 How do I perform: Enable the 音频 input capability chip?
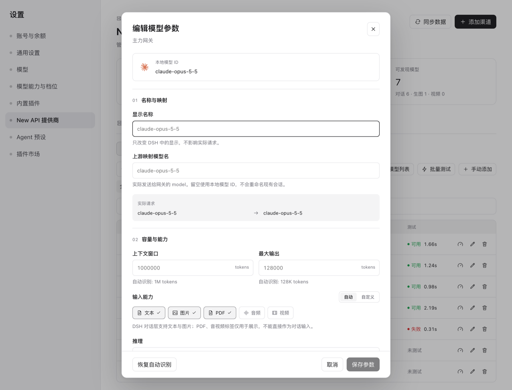point(252,313)
